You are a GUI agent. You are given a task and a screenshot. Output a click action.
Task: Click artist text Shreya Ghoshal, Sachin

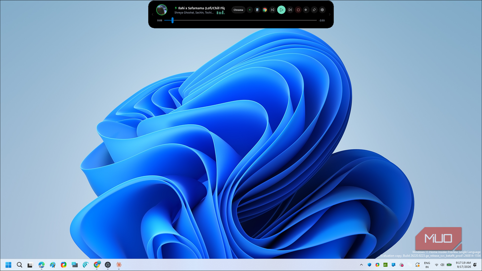[194, 13]
